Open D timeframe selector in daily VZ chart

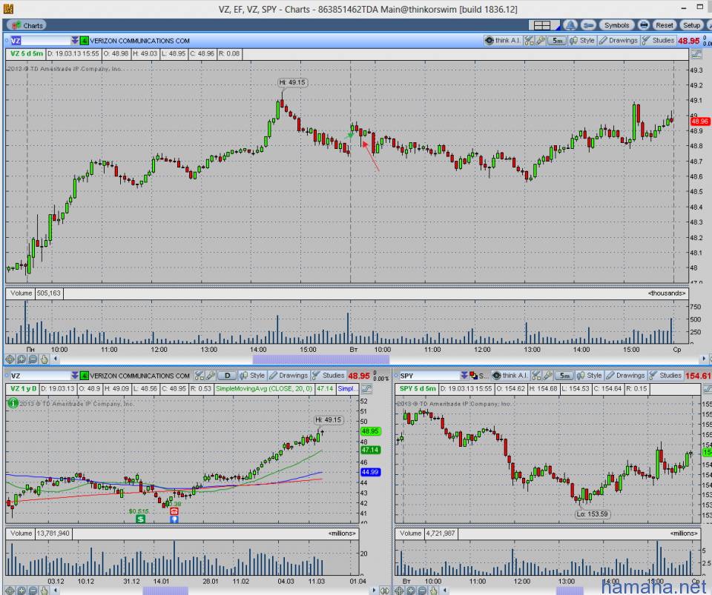point(227,376)
